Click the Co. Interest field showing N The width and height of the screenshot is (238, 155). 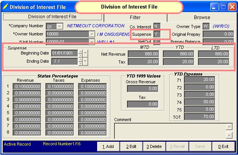[157, 26]
